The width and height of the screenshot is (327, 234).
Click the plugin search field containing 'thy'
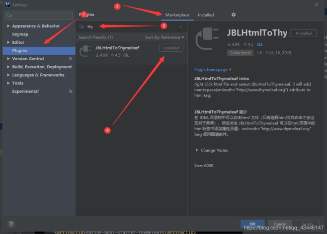coord(131,27)
